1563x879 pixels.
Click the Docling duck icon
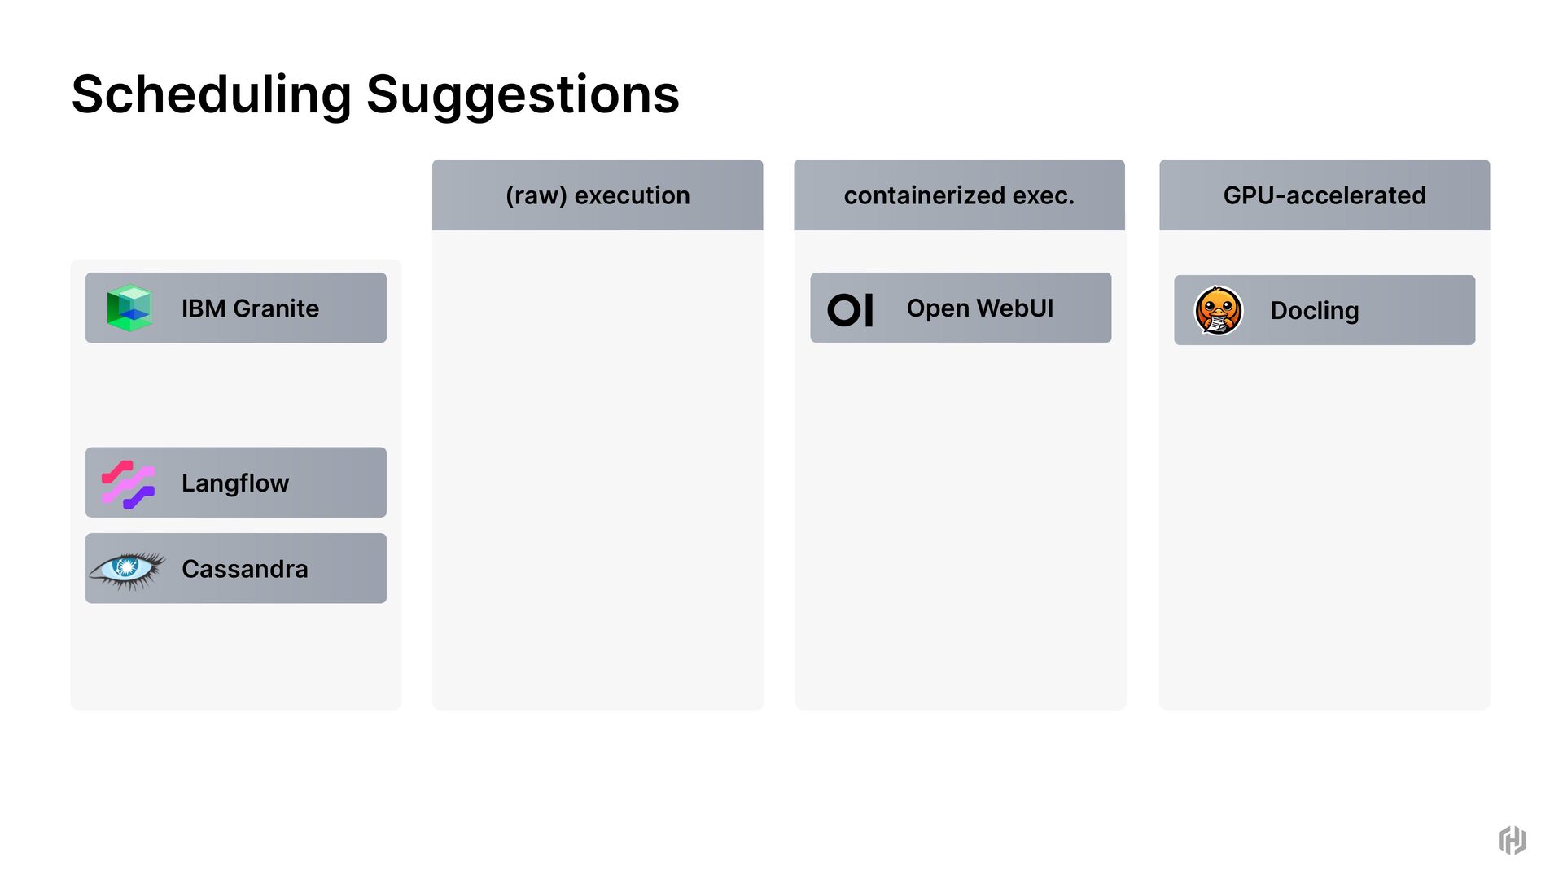coord(1218,310)
